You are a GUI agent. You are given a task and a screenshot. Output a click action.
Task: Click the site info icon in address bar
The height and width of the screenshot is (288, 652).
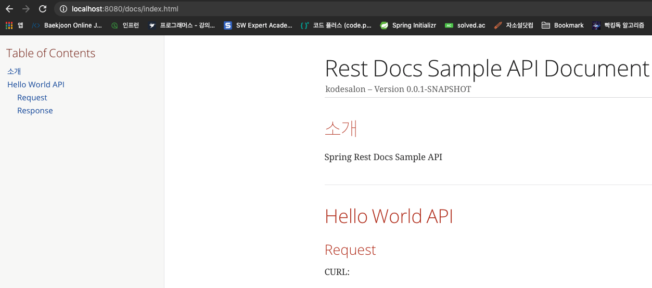pyautogui.click(x=63, y=9)
